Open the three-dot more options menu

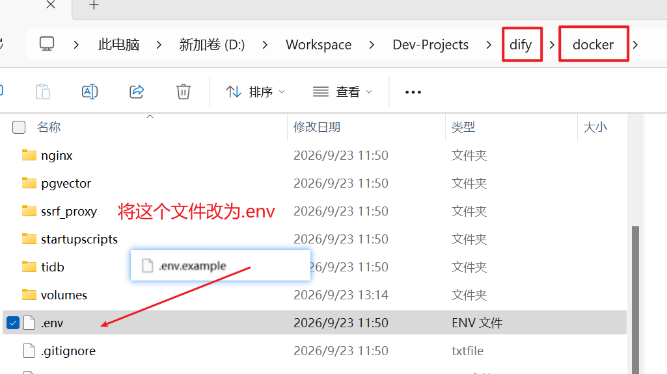(x=413, y=92)
